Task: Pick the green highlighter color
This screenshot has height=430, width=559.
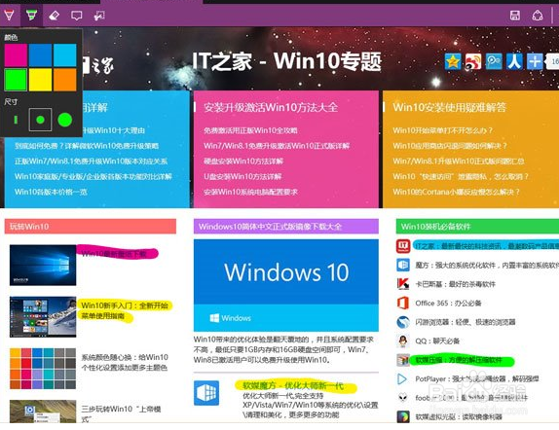Action: tap(16, 80)
